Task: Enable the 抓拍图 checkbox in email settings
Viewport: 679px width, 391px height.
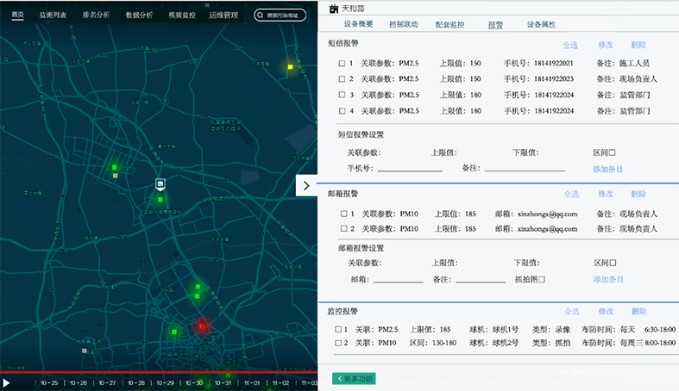Action: (542, 279)
